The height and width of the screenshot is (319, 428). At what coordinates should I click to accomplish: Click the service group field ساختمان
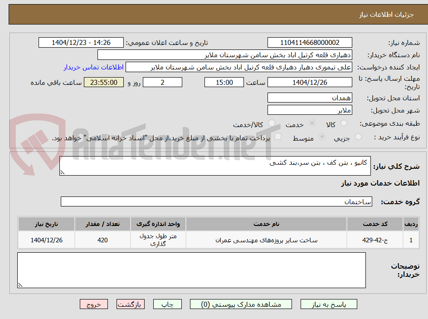(216, 201)
